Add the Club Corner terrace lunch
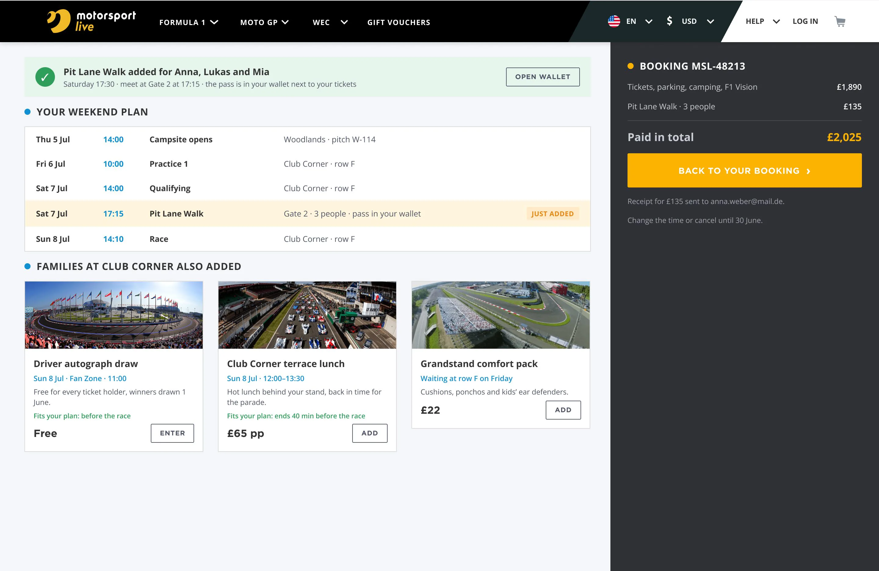 coord(369,433)
